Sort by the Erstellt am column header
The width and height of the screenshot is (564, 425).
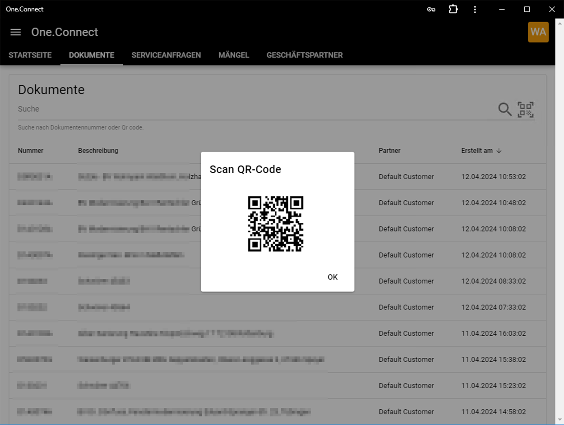tap(477, 151)
